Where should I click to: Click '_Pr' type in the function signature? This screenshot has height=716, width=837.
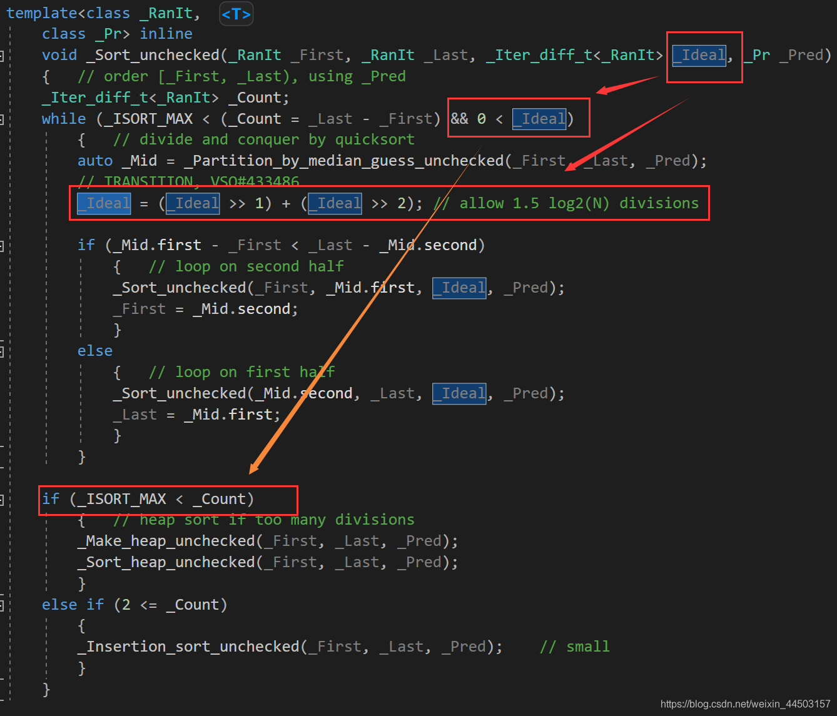pos(756,55)
